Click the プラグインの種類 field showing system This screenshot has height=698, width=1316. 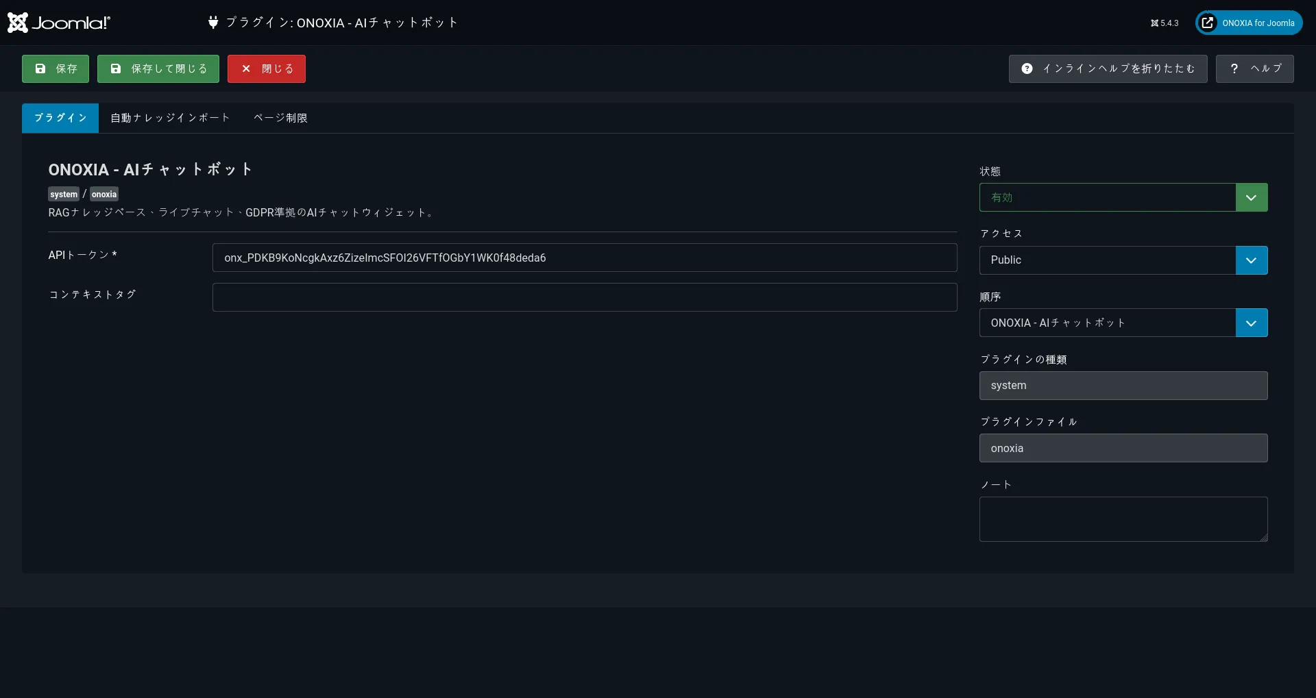click(1123, 386)
